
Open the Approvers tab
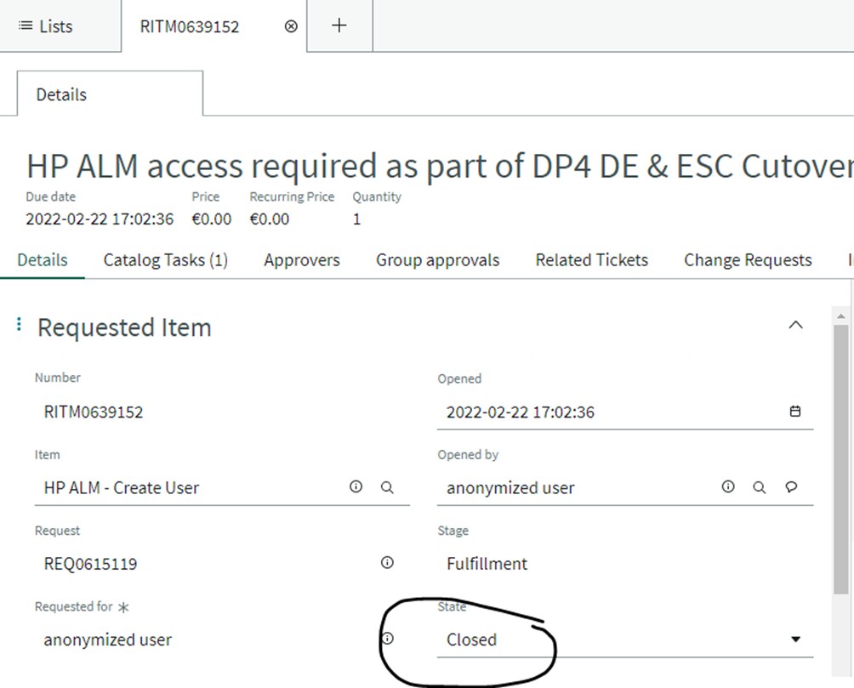(301, 260)
